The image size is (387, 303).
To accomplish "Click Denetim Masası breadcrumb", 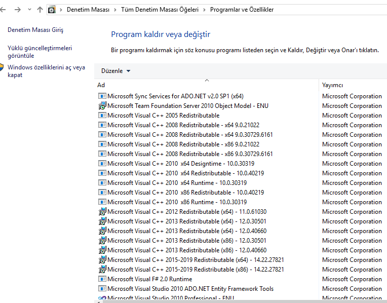I will pos(88,10).
